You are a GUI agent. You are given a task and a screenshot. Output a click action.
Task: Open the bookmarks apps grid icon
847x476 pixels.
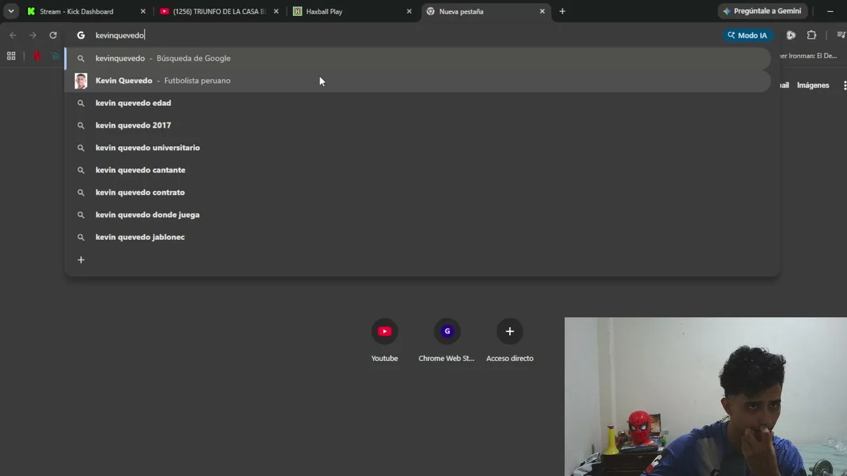click(x=11, y=56)
